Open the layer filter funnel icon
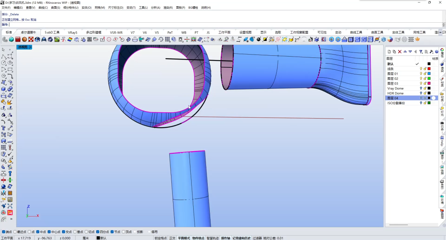The width and height of the screenshot is (446, 240). tap(421, 52)
